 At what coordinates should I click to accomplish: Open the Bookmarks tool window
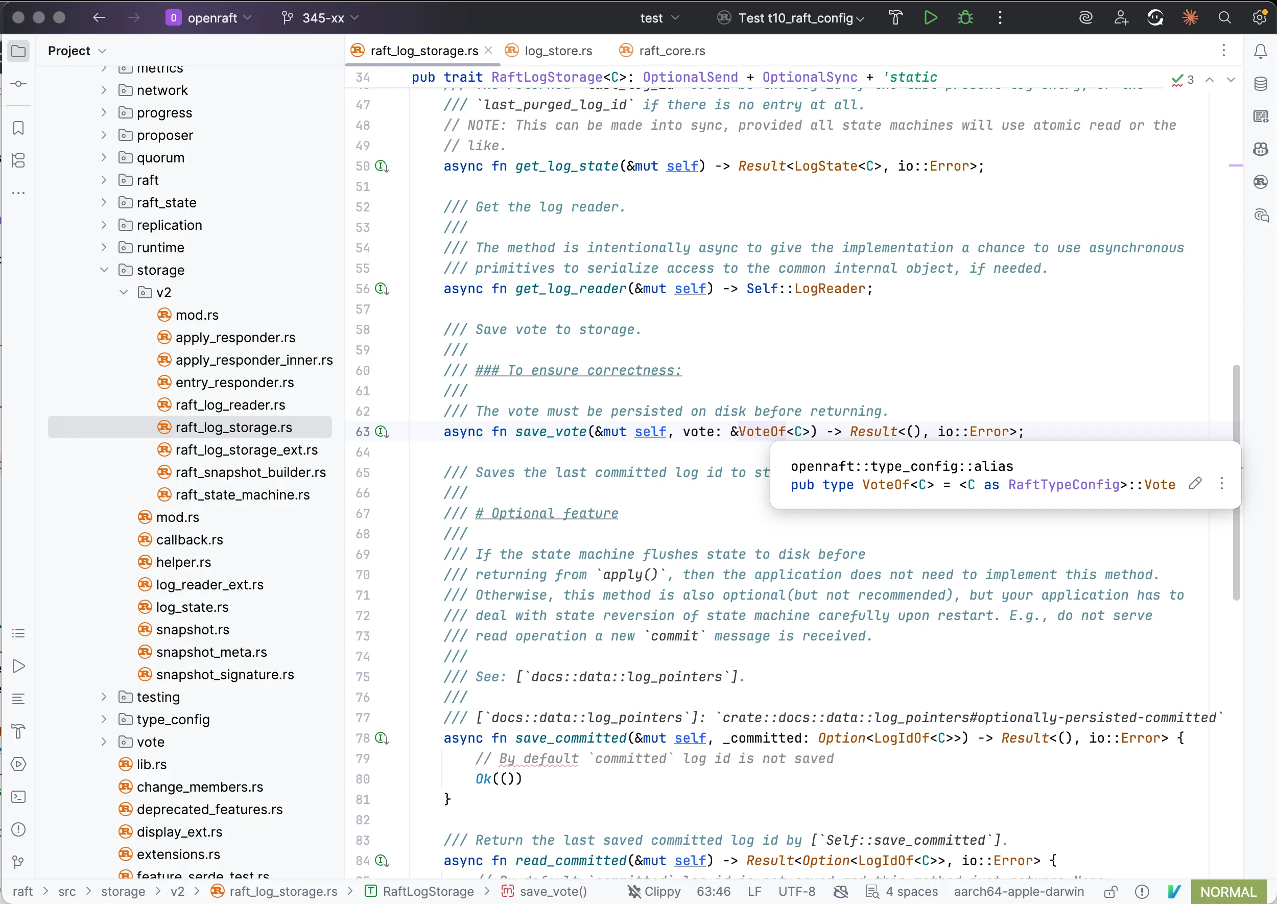tap(18, 128)
